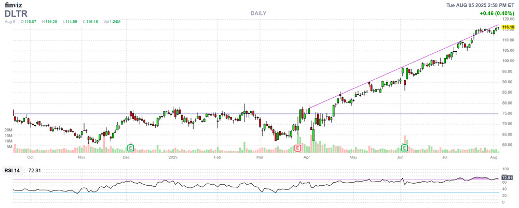Click the green earnings E marker near December
The width and height of the screenshot is (519, 208).
pos(131,147)
